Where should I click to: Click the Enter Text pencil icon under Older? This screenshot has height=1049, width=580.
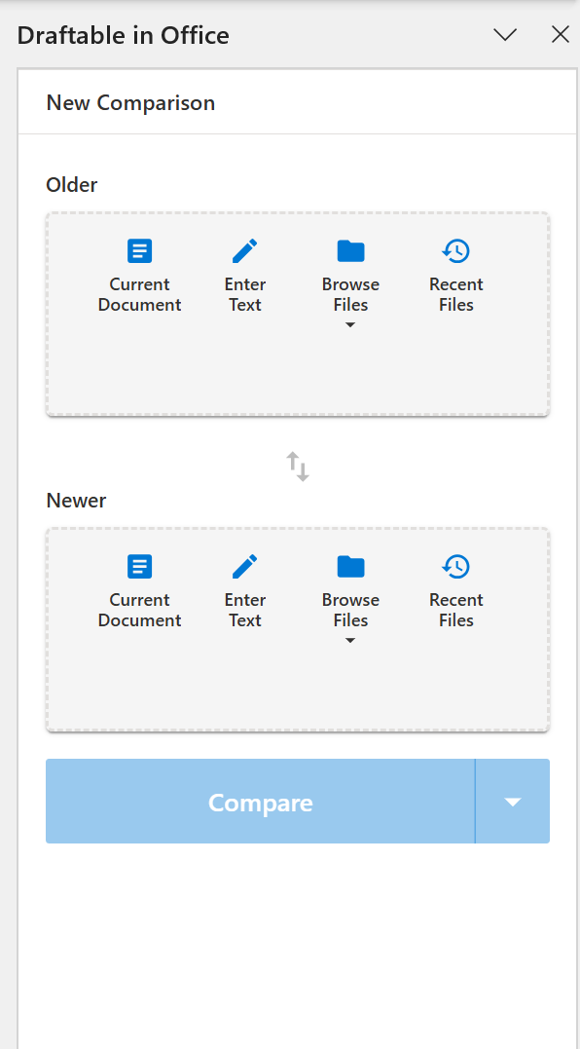click(244, 250)
